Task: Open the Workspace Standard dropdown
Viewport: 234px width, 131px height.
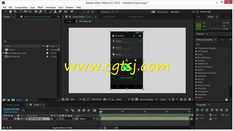Action: tap(182, 12)
